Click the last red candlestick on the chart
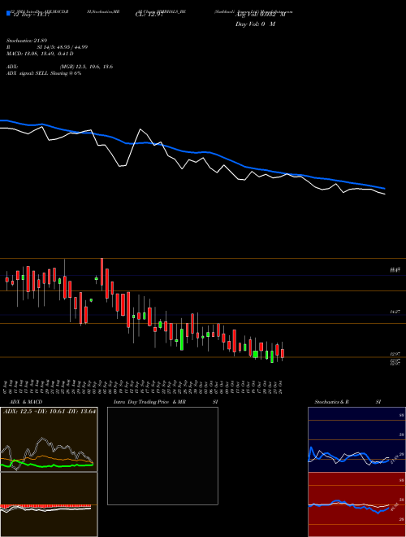The width and height of the screenshot is (406, 537). click(283, 353)
